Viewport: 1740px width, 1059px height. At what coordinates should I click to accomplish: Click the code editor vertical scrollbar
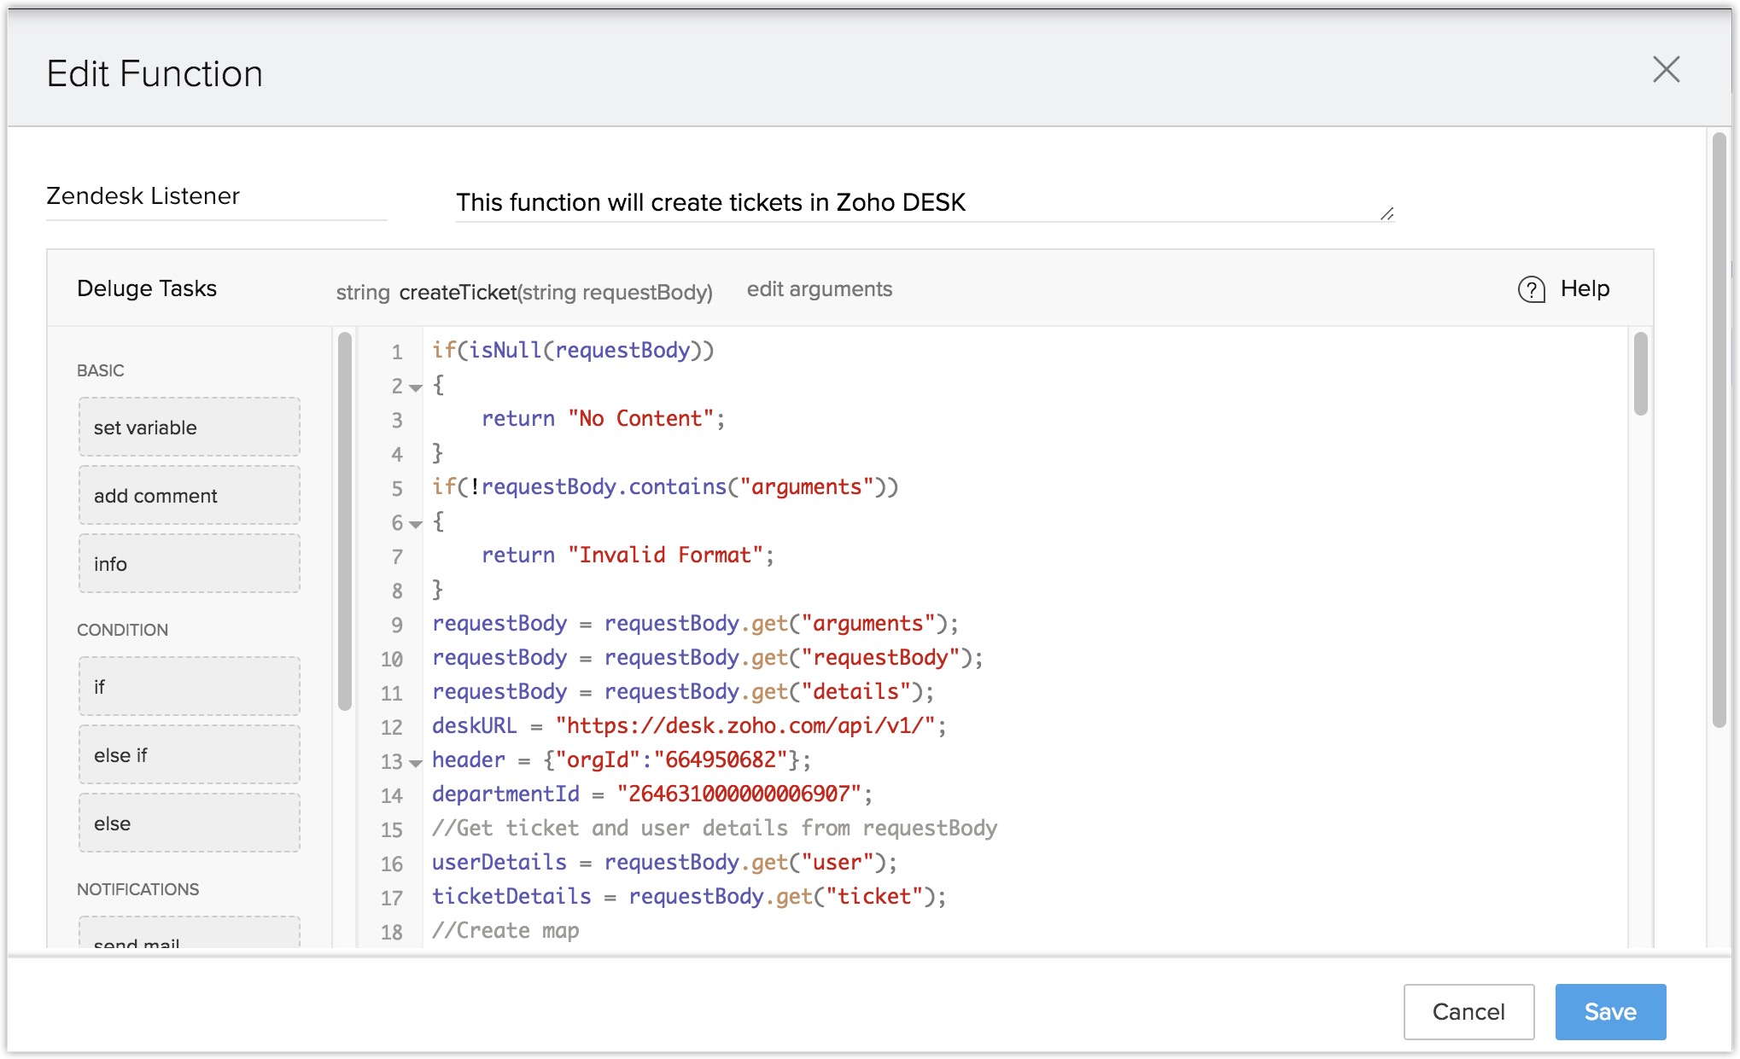1640,374
